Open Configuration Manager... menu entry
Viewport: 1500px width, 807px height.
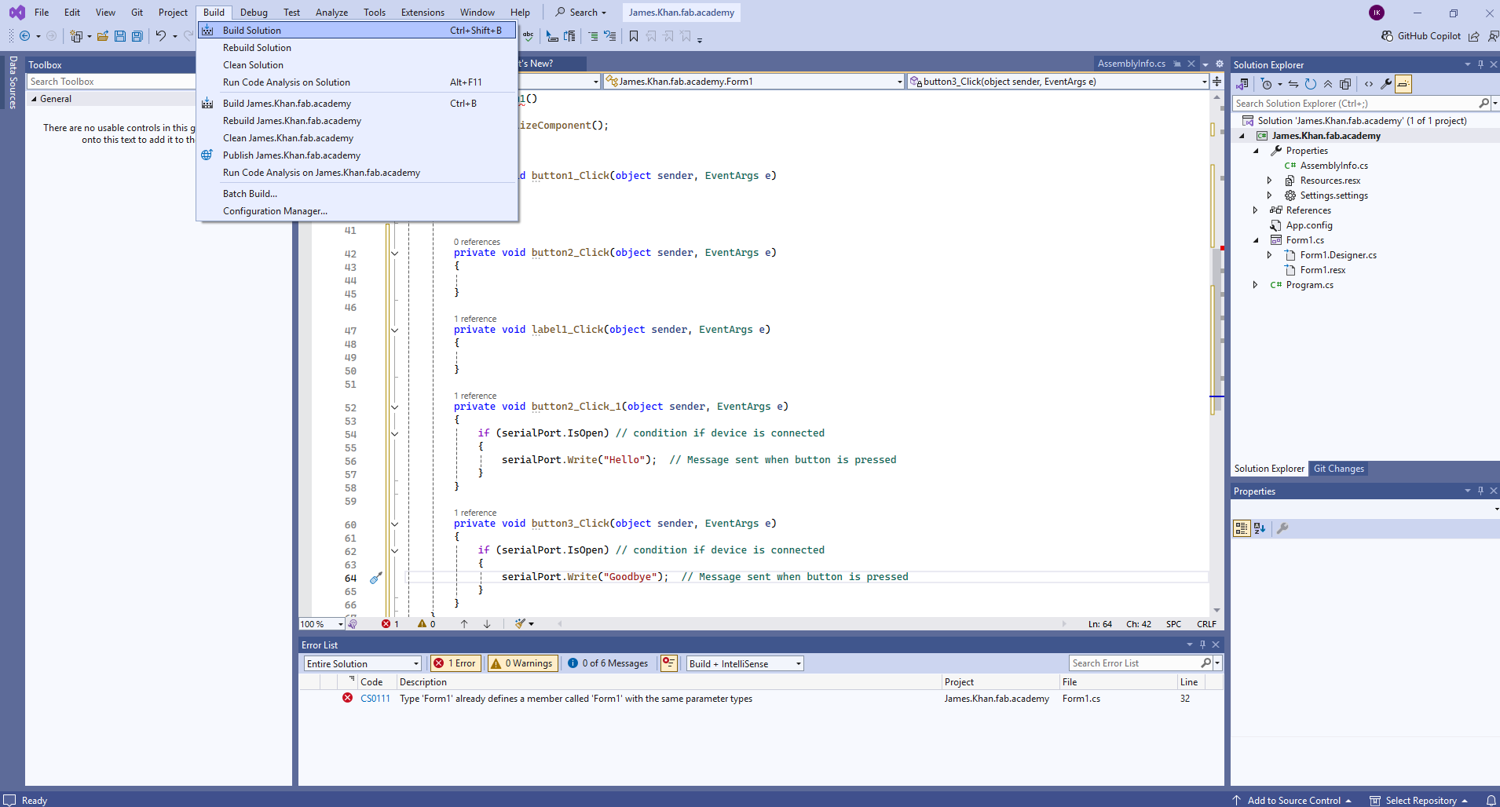(x=357, y=211)
